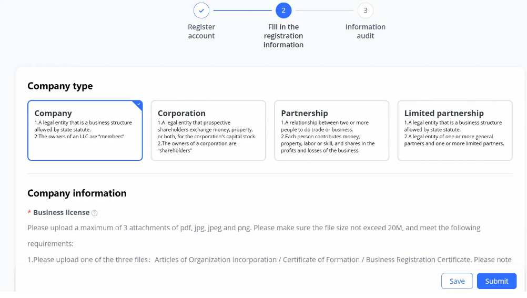Click the Information audit step label
The image size is (527, 298).
pyautogui.click(x=366, y=32)
